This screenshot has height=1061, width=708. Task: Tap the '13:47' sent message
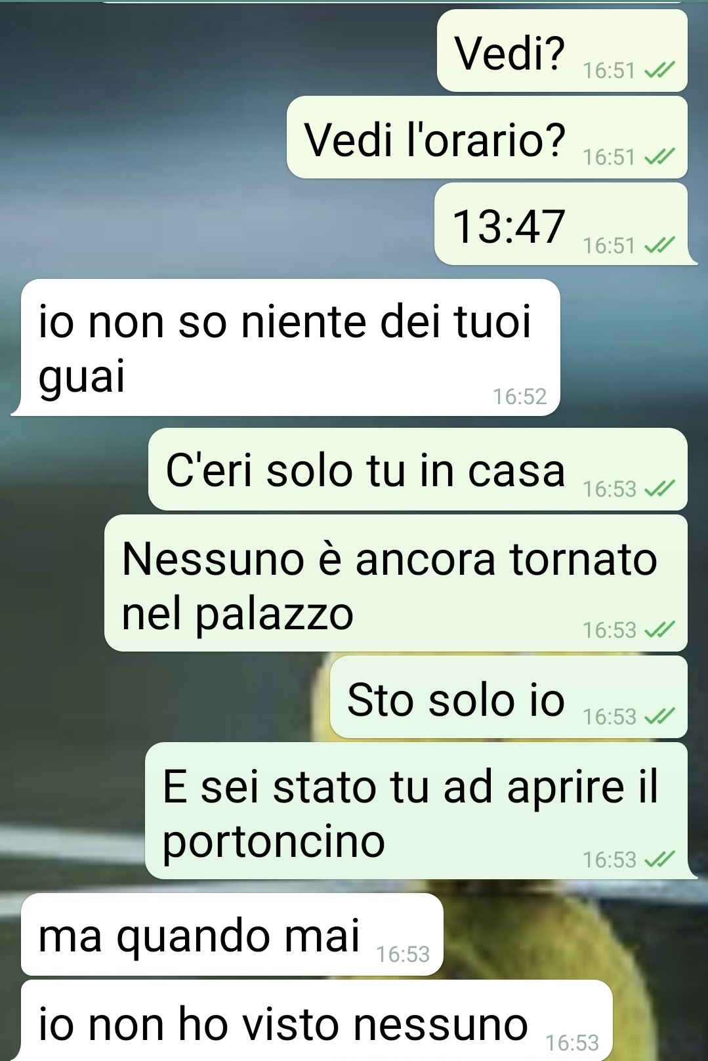562,224
